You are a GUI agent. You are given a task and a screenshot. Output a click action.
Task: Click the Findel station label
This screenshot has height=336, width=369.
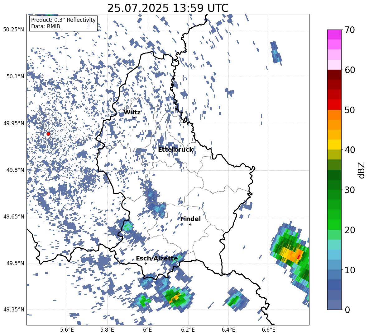point(190,219)
